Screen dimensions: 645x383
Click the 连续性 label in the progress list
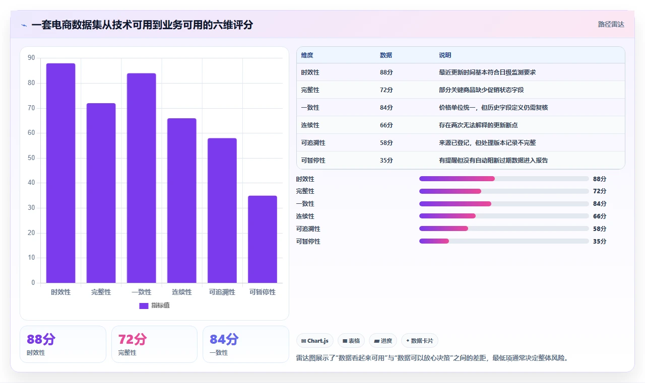[305, 216]
